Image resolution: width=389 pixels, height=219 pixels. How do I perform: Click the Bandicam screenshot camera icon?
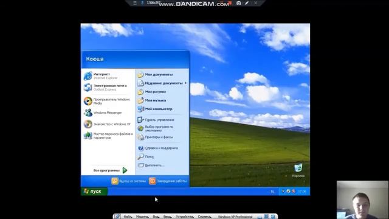pyautogui.click(x=239, y=3)
